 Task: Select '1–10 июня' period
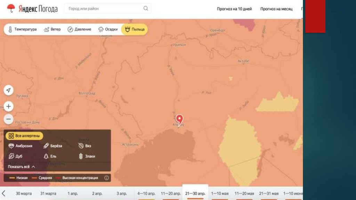tap(293, 194)
